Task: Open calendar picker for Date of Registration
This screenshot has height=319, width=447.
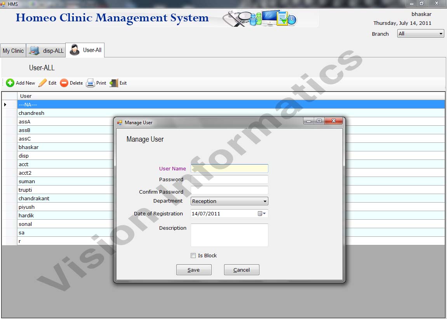Action: click(262, 213)
